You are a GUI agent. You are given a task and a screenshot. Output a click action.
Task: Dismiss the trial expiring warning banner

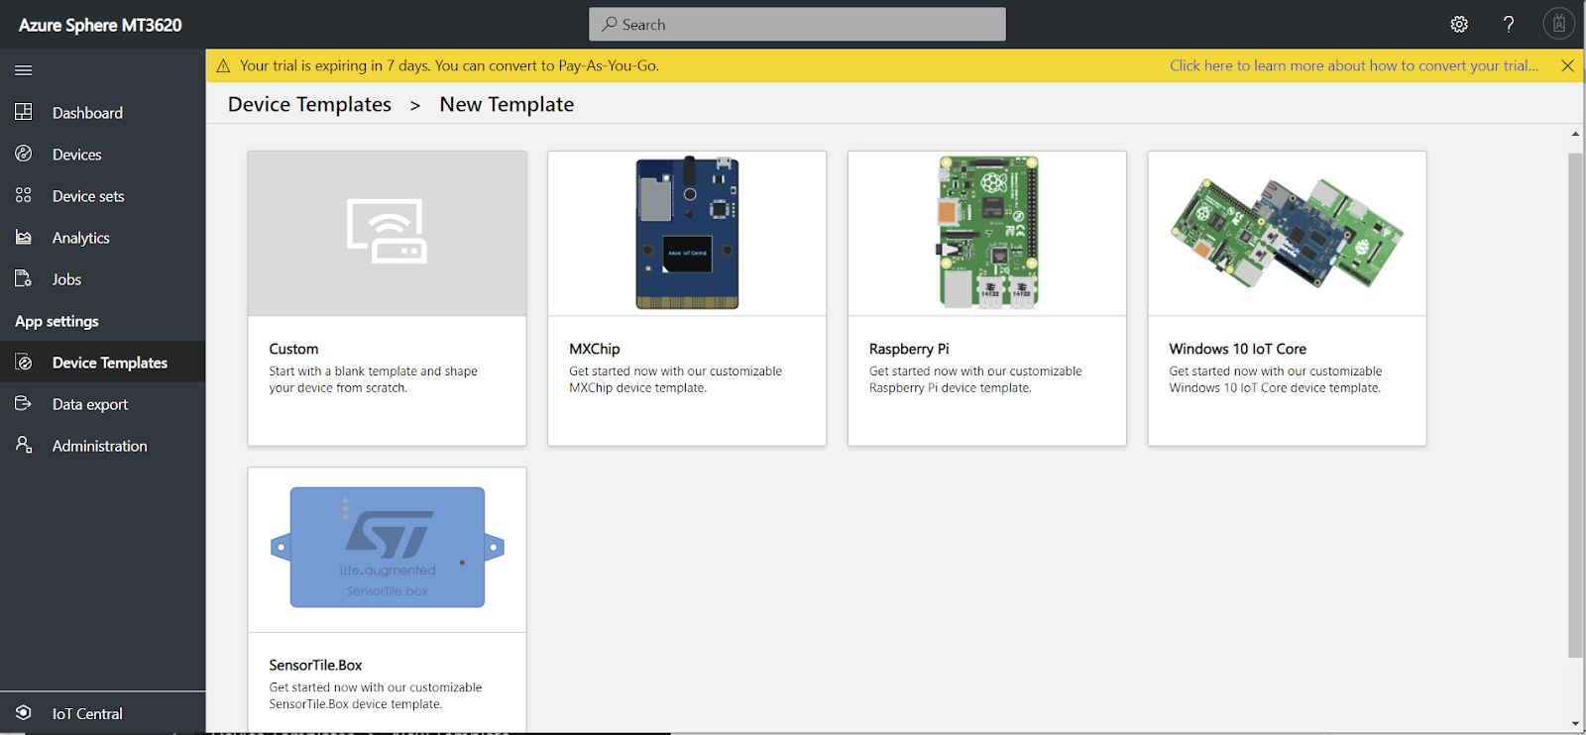point(1567,65)
